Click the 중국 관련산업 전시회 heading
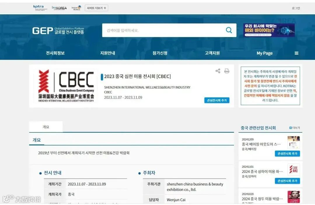The width and height of the screenshot is (315, 205). (x=258, y=128)
